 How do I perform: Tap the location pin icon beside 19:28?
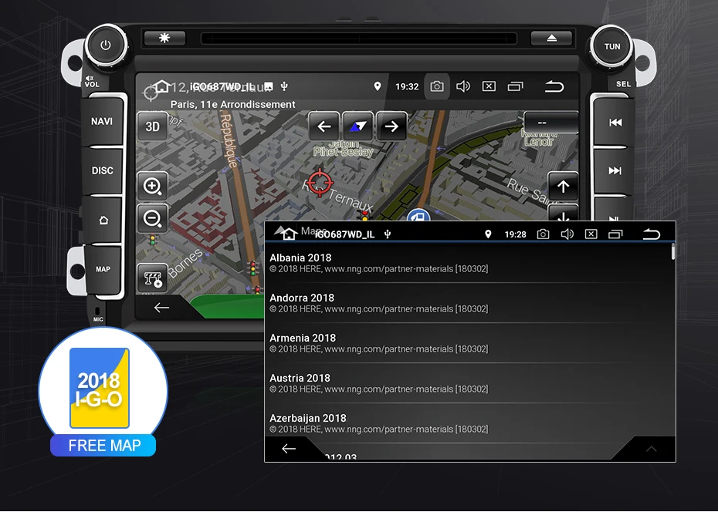(x=488, y=234)
